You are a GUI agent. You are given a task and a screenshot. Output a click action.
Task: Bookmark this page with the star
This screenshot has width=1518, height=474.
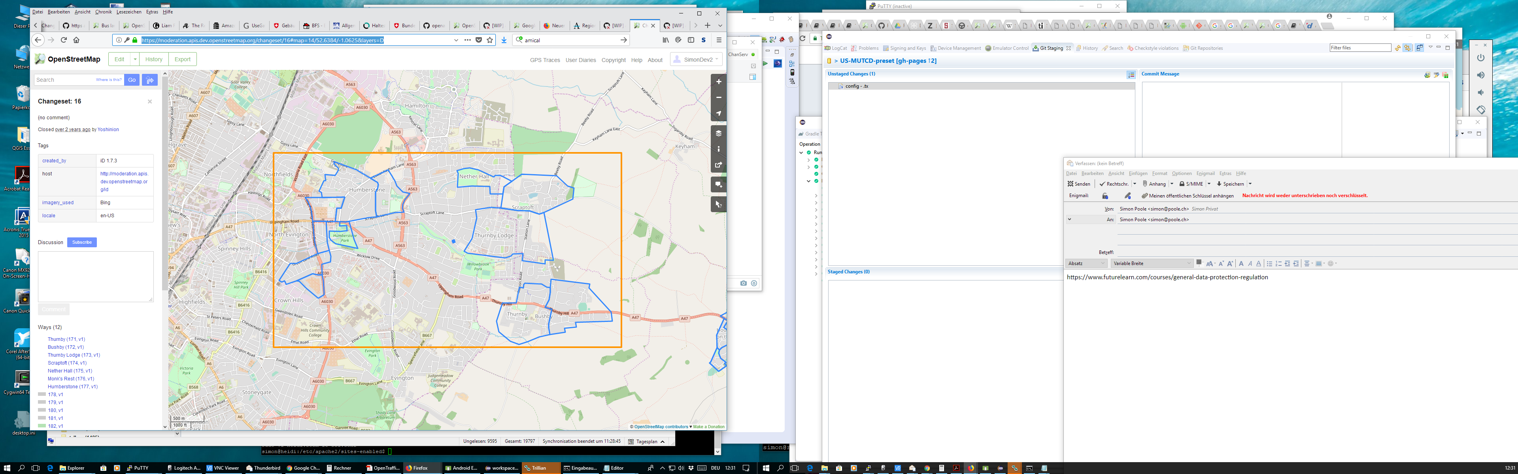click(490, 40)
